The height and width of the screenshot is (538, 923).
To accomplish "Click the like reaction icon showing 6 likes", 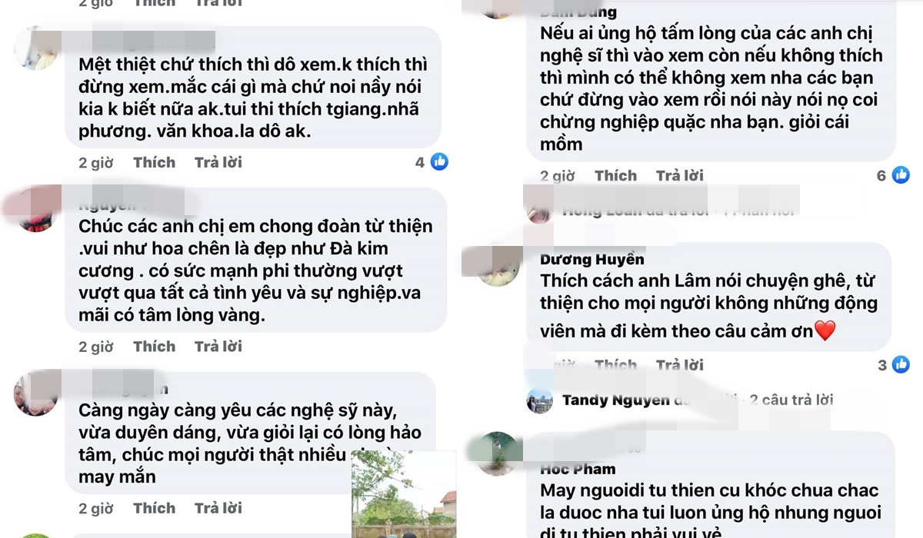I will (x=901, y=175).
